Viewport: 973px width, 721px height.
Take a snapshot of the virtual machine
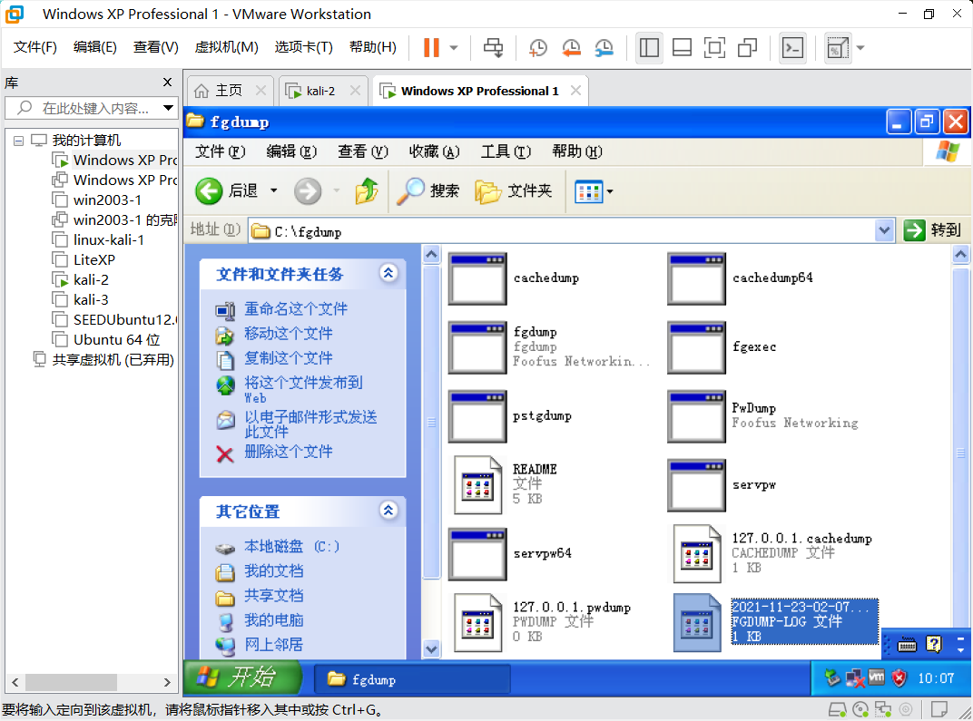(537, 47)
